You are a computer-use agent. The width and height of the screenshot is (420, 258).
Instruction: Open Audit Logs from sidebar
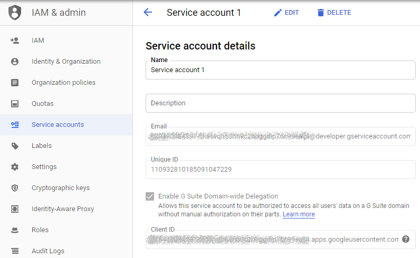point(49,251)
